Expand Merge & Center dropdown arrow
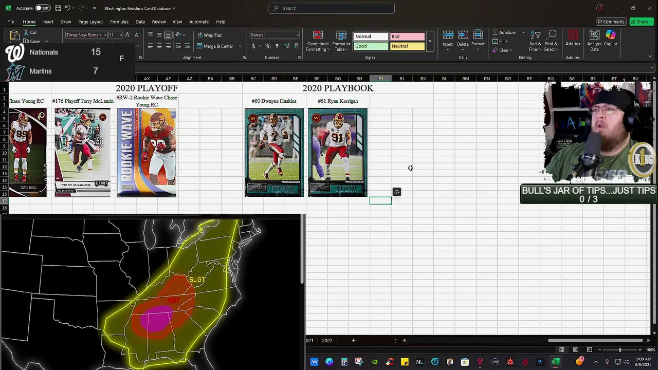 (x=240, y=46)
